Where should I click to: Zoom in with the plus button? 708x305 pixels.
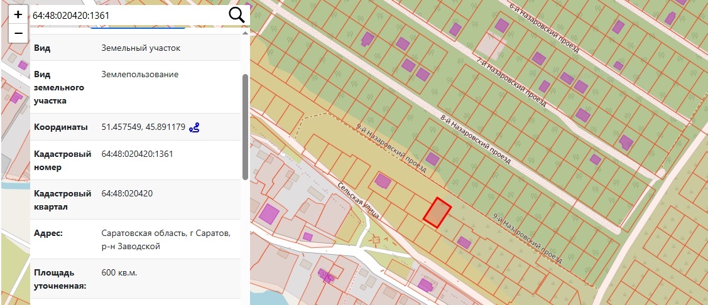point(18,14)
